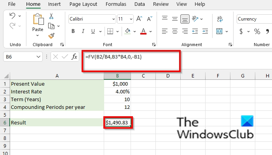Apply red Font Color
Viewport: 272px width, 155px height.
point(143,31)
